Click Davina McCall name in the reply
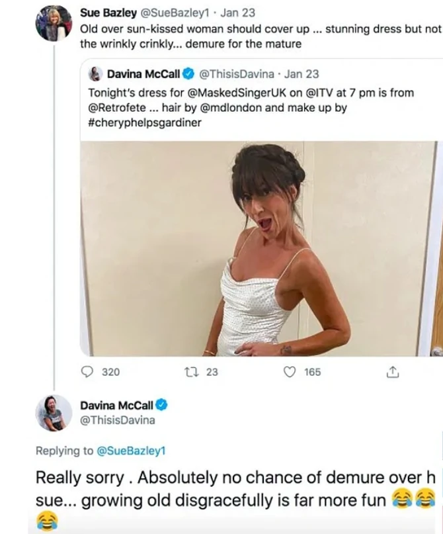Viewport: 443px width, 534px height. 116,405
